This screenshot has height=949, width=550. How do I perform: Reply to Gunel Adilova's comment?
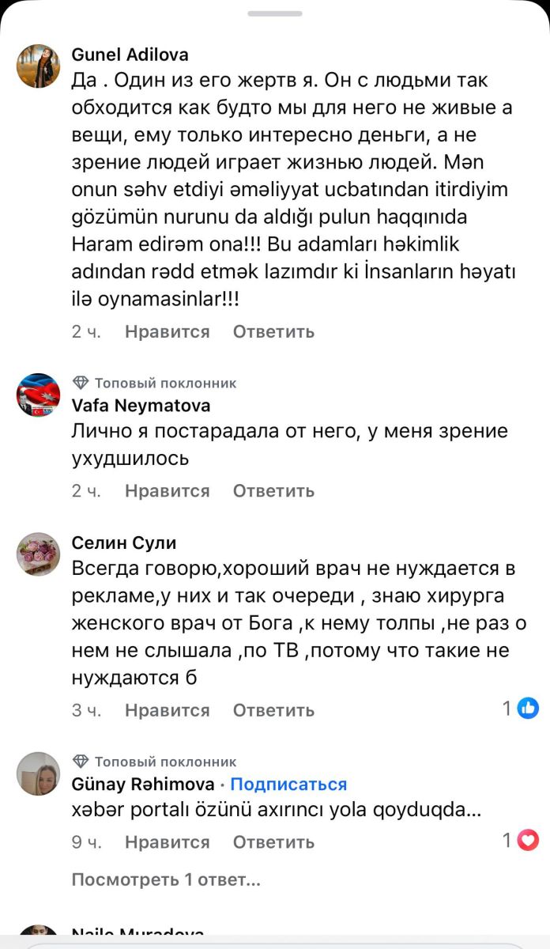pyautogui.click(x=273, y=331)
